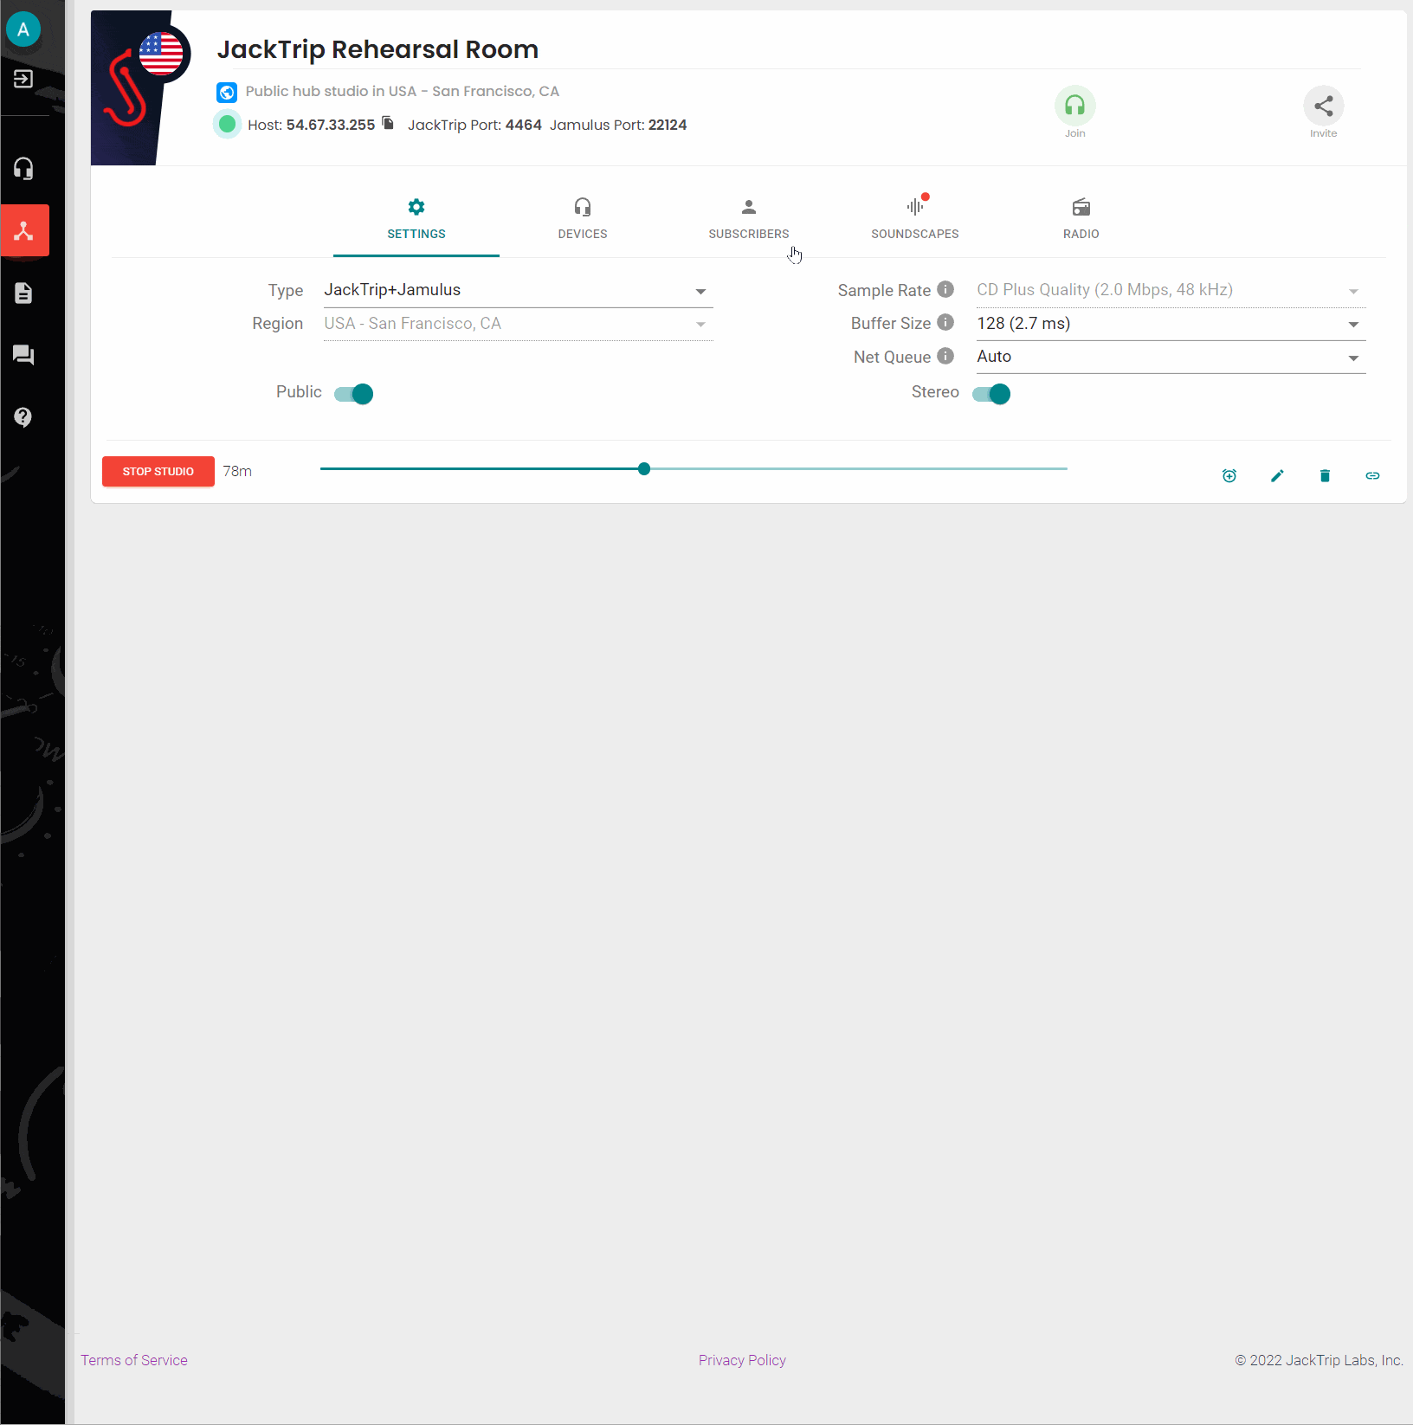
Task: Click the Join headphones button
Action: pos(1074,106)
